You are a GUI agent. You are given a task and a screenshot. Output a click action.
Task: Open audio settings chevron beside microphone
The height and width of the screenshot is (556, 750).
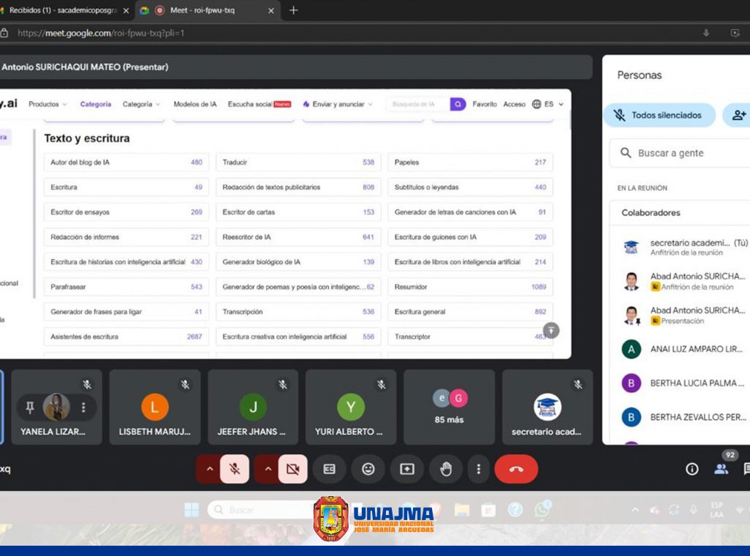(x=209, y=469)
